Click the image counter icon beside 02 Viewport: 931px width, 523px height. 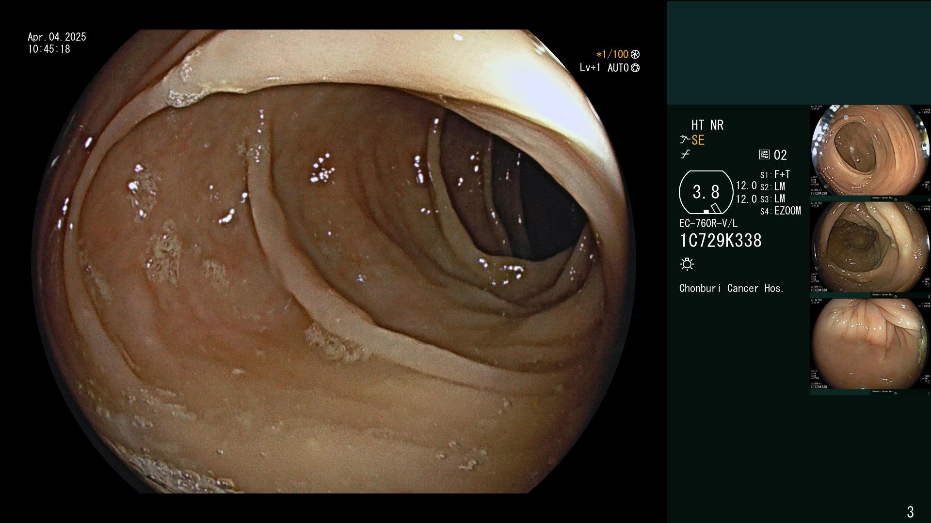[x=764, y=155]
